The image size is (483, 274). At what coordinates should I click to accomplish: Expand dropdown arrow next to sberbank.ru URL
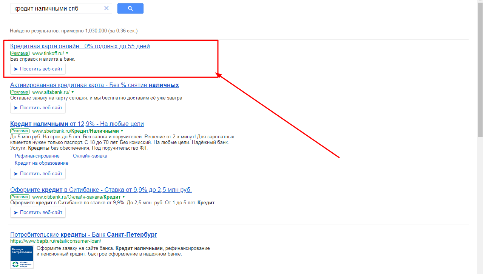(122, 131)
